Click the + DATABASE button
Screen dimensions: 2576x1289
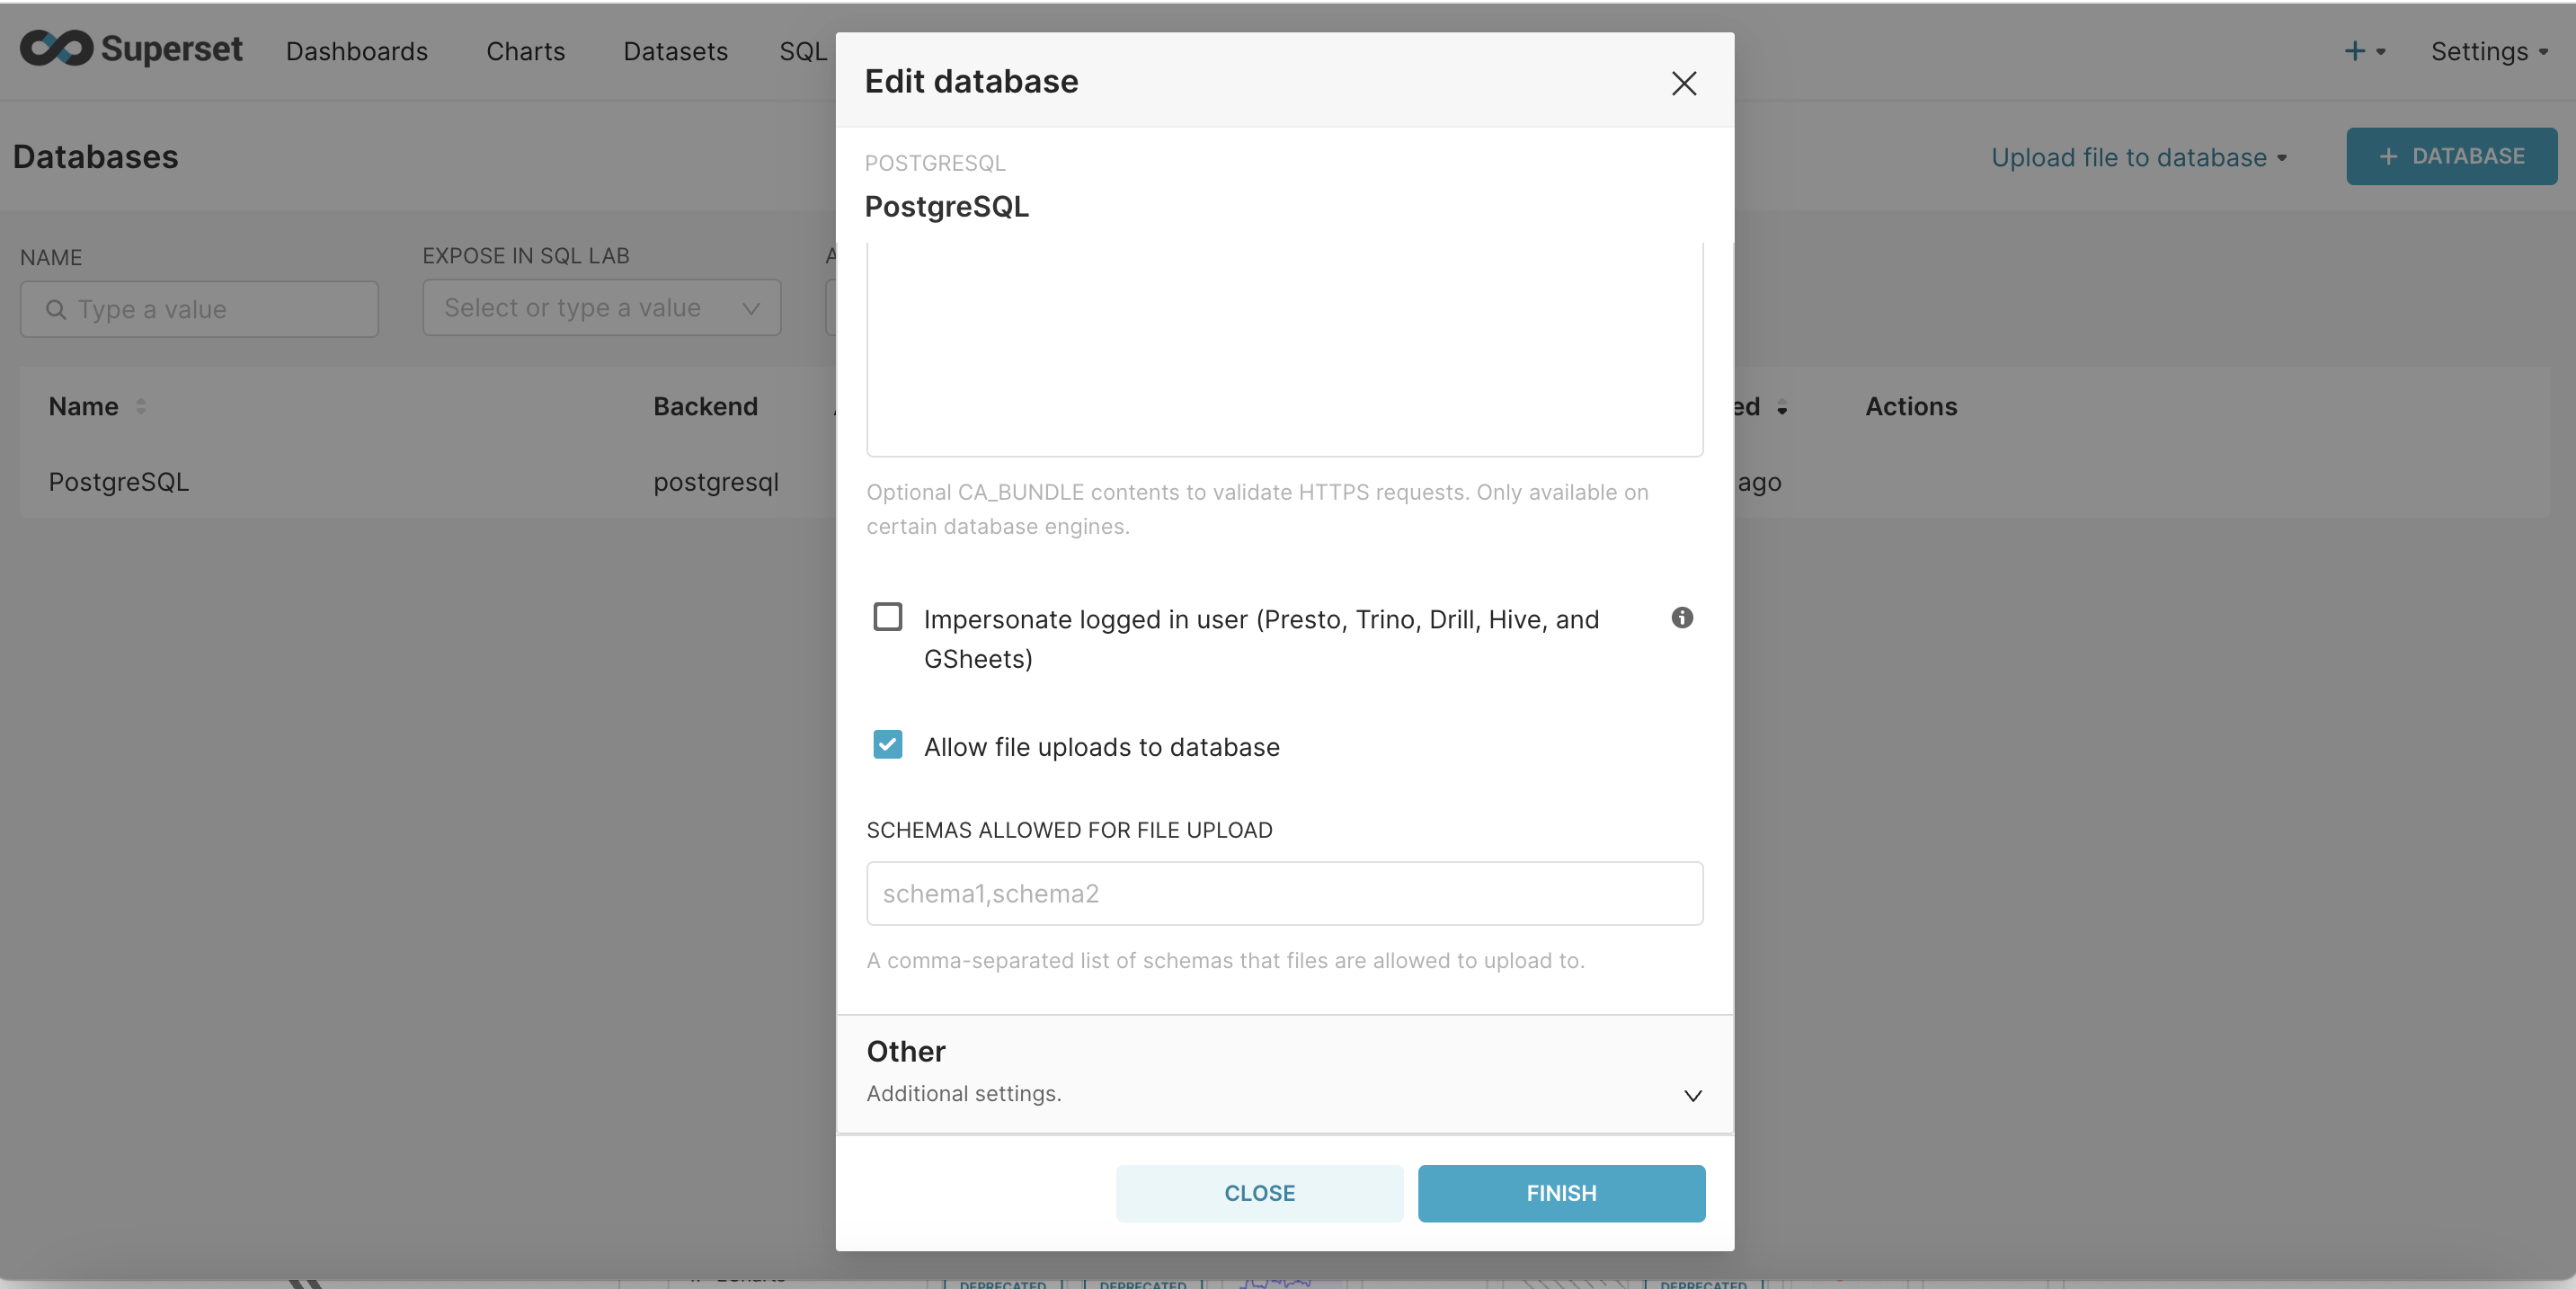pos(2451,156)
